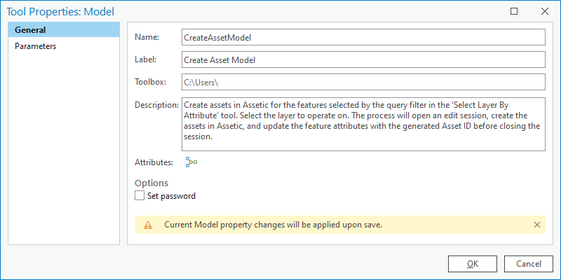Confirm changes with the OK button
The height and width of the screenshot is (280, 561).
472,264
